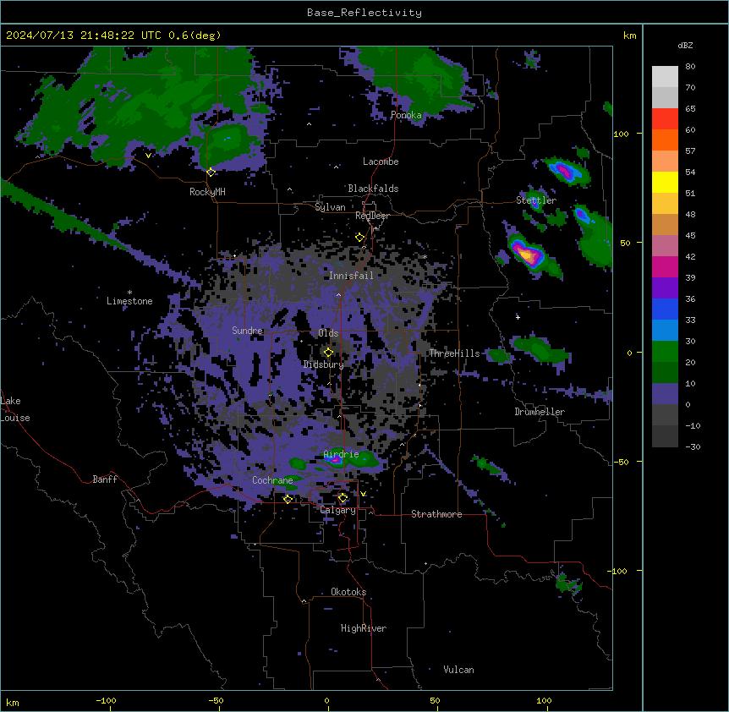Click the yellow diamond marker above the Calgary label

coord(343,498)
